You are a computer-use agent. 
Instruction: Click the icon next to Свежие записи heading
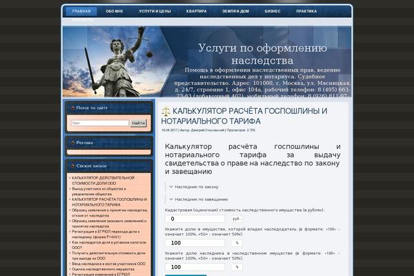[x=73, y=166]
